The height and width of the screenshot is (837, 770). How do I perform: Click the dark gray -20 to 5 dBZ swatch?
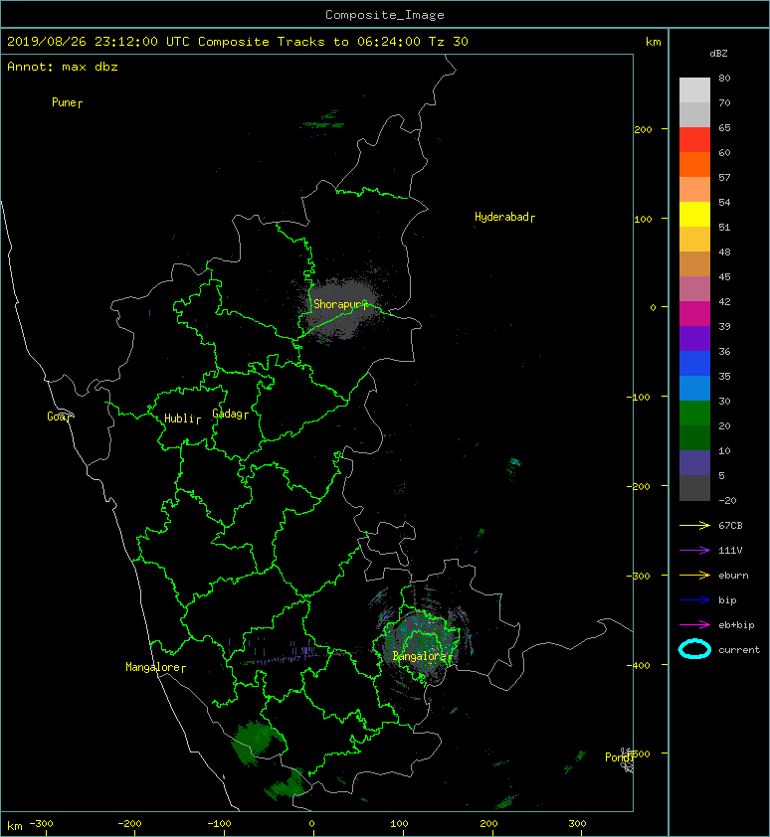coord(694,488)
